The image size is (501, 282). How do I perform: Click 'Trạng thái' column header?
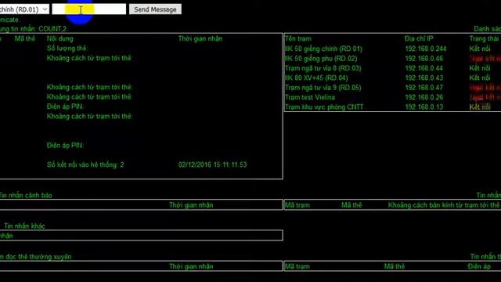click(x=484, y=38)
